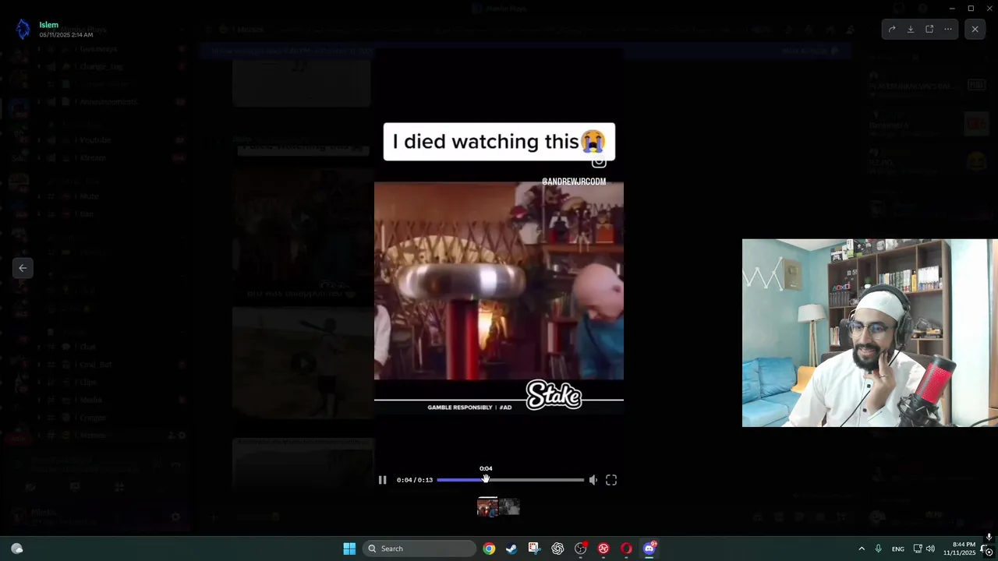Close the media viewer
Image resolution: width=998 pixels, height=561 pixels.
coord(975,30)
